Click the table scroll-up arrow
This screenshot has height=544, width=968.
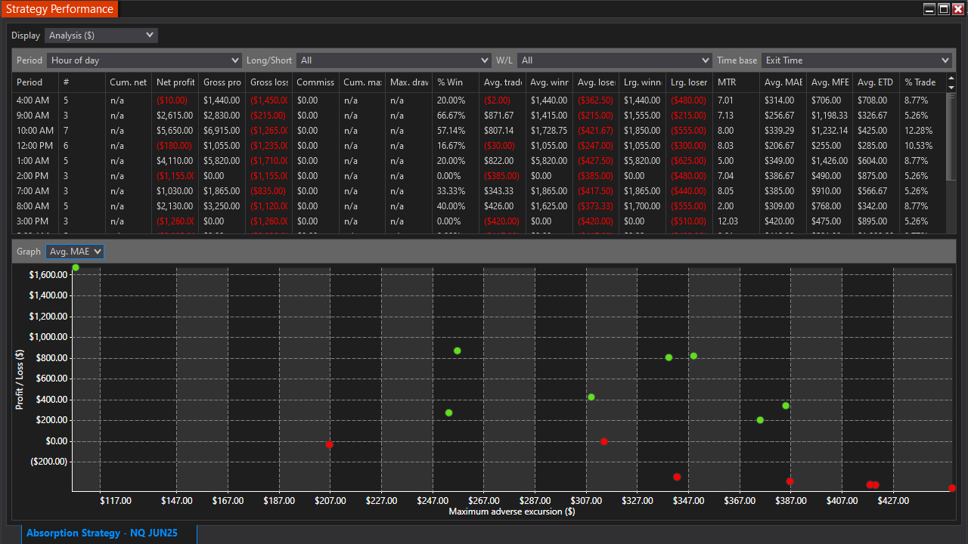pyautogui.click(x=951, y=79)
